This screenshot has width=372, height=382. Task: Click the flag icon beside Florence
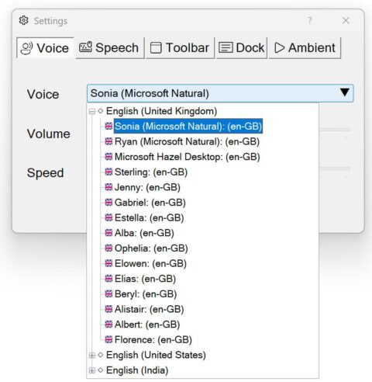pos(108,339)
